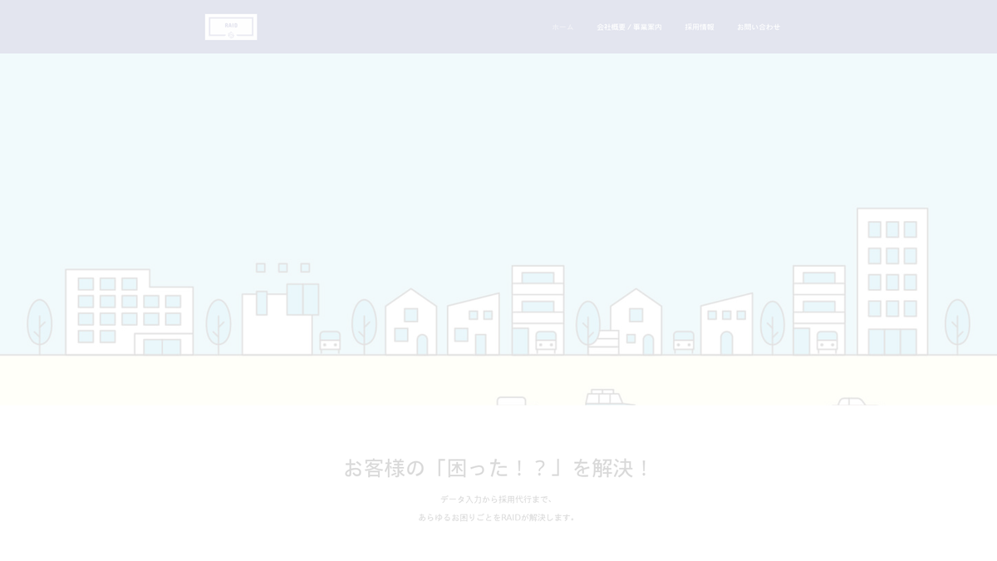Open the お問い合わせ page

(759, 27)
